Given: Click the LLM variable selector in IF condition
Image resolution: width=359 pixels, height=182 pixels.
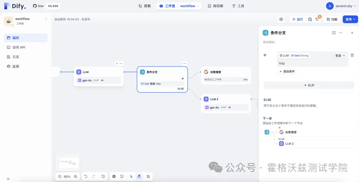Looking at the screenshot, I should [294, 55].
